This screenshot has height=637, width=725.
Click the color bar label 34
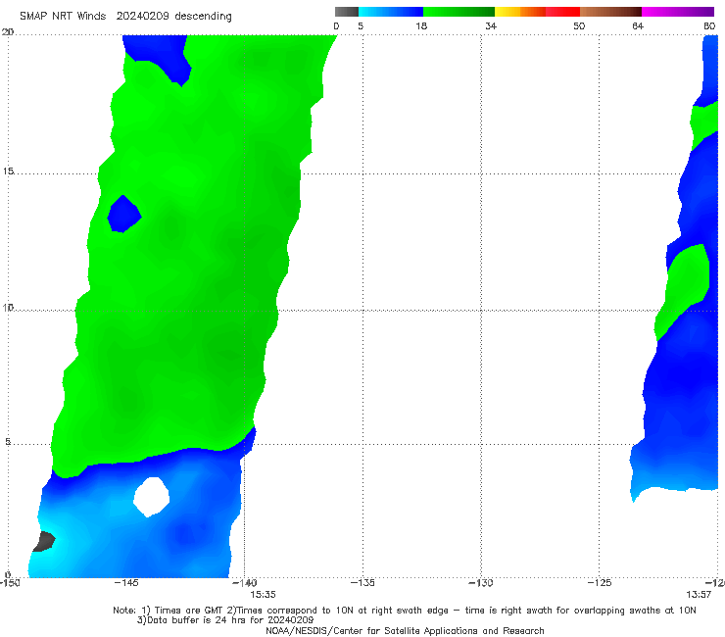point(491,25)
